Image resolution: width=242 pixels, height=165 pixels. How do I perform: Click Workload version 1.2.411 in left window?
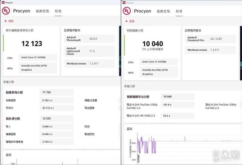click(x=90, y=64)
